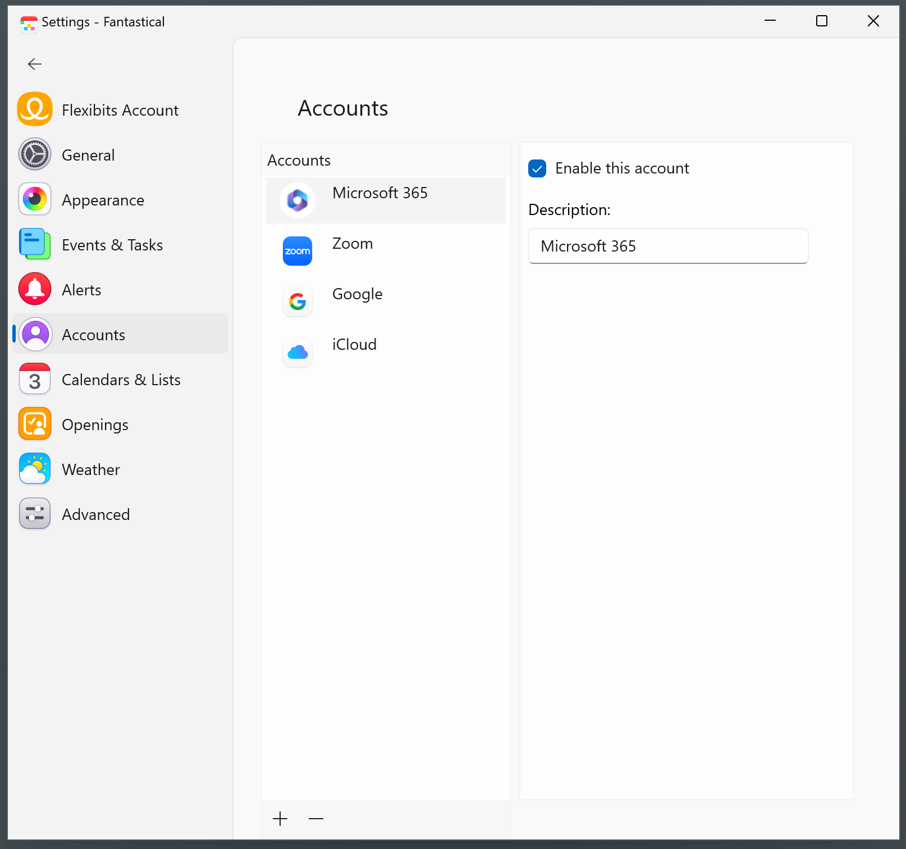Click the Google G logo icon
The width and height of the screenshot is (906, 849).
click(298, 302)
